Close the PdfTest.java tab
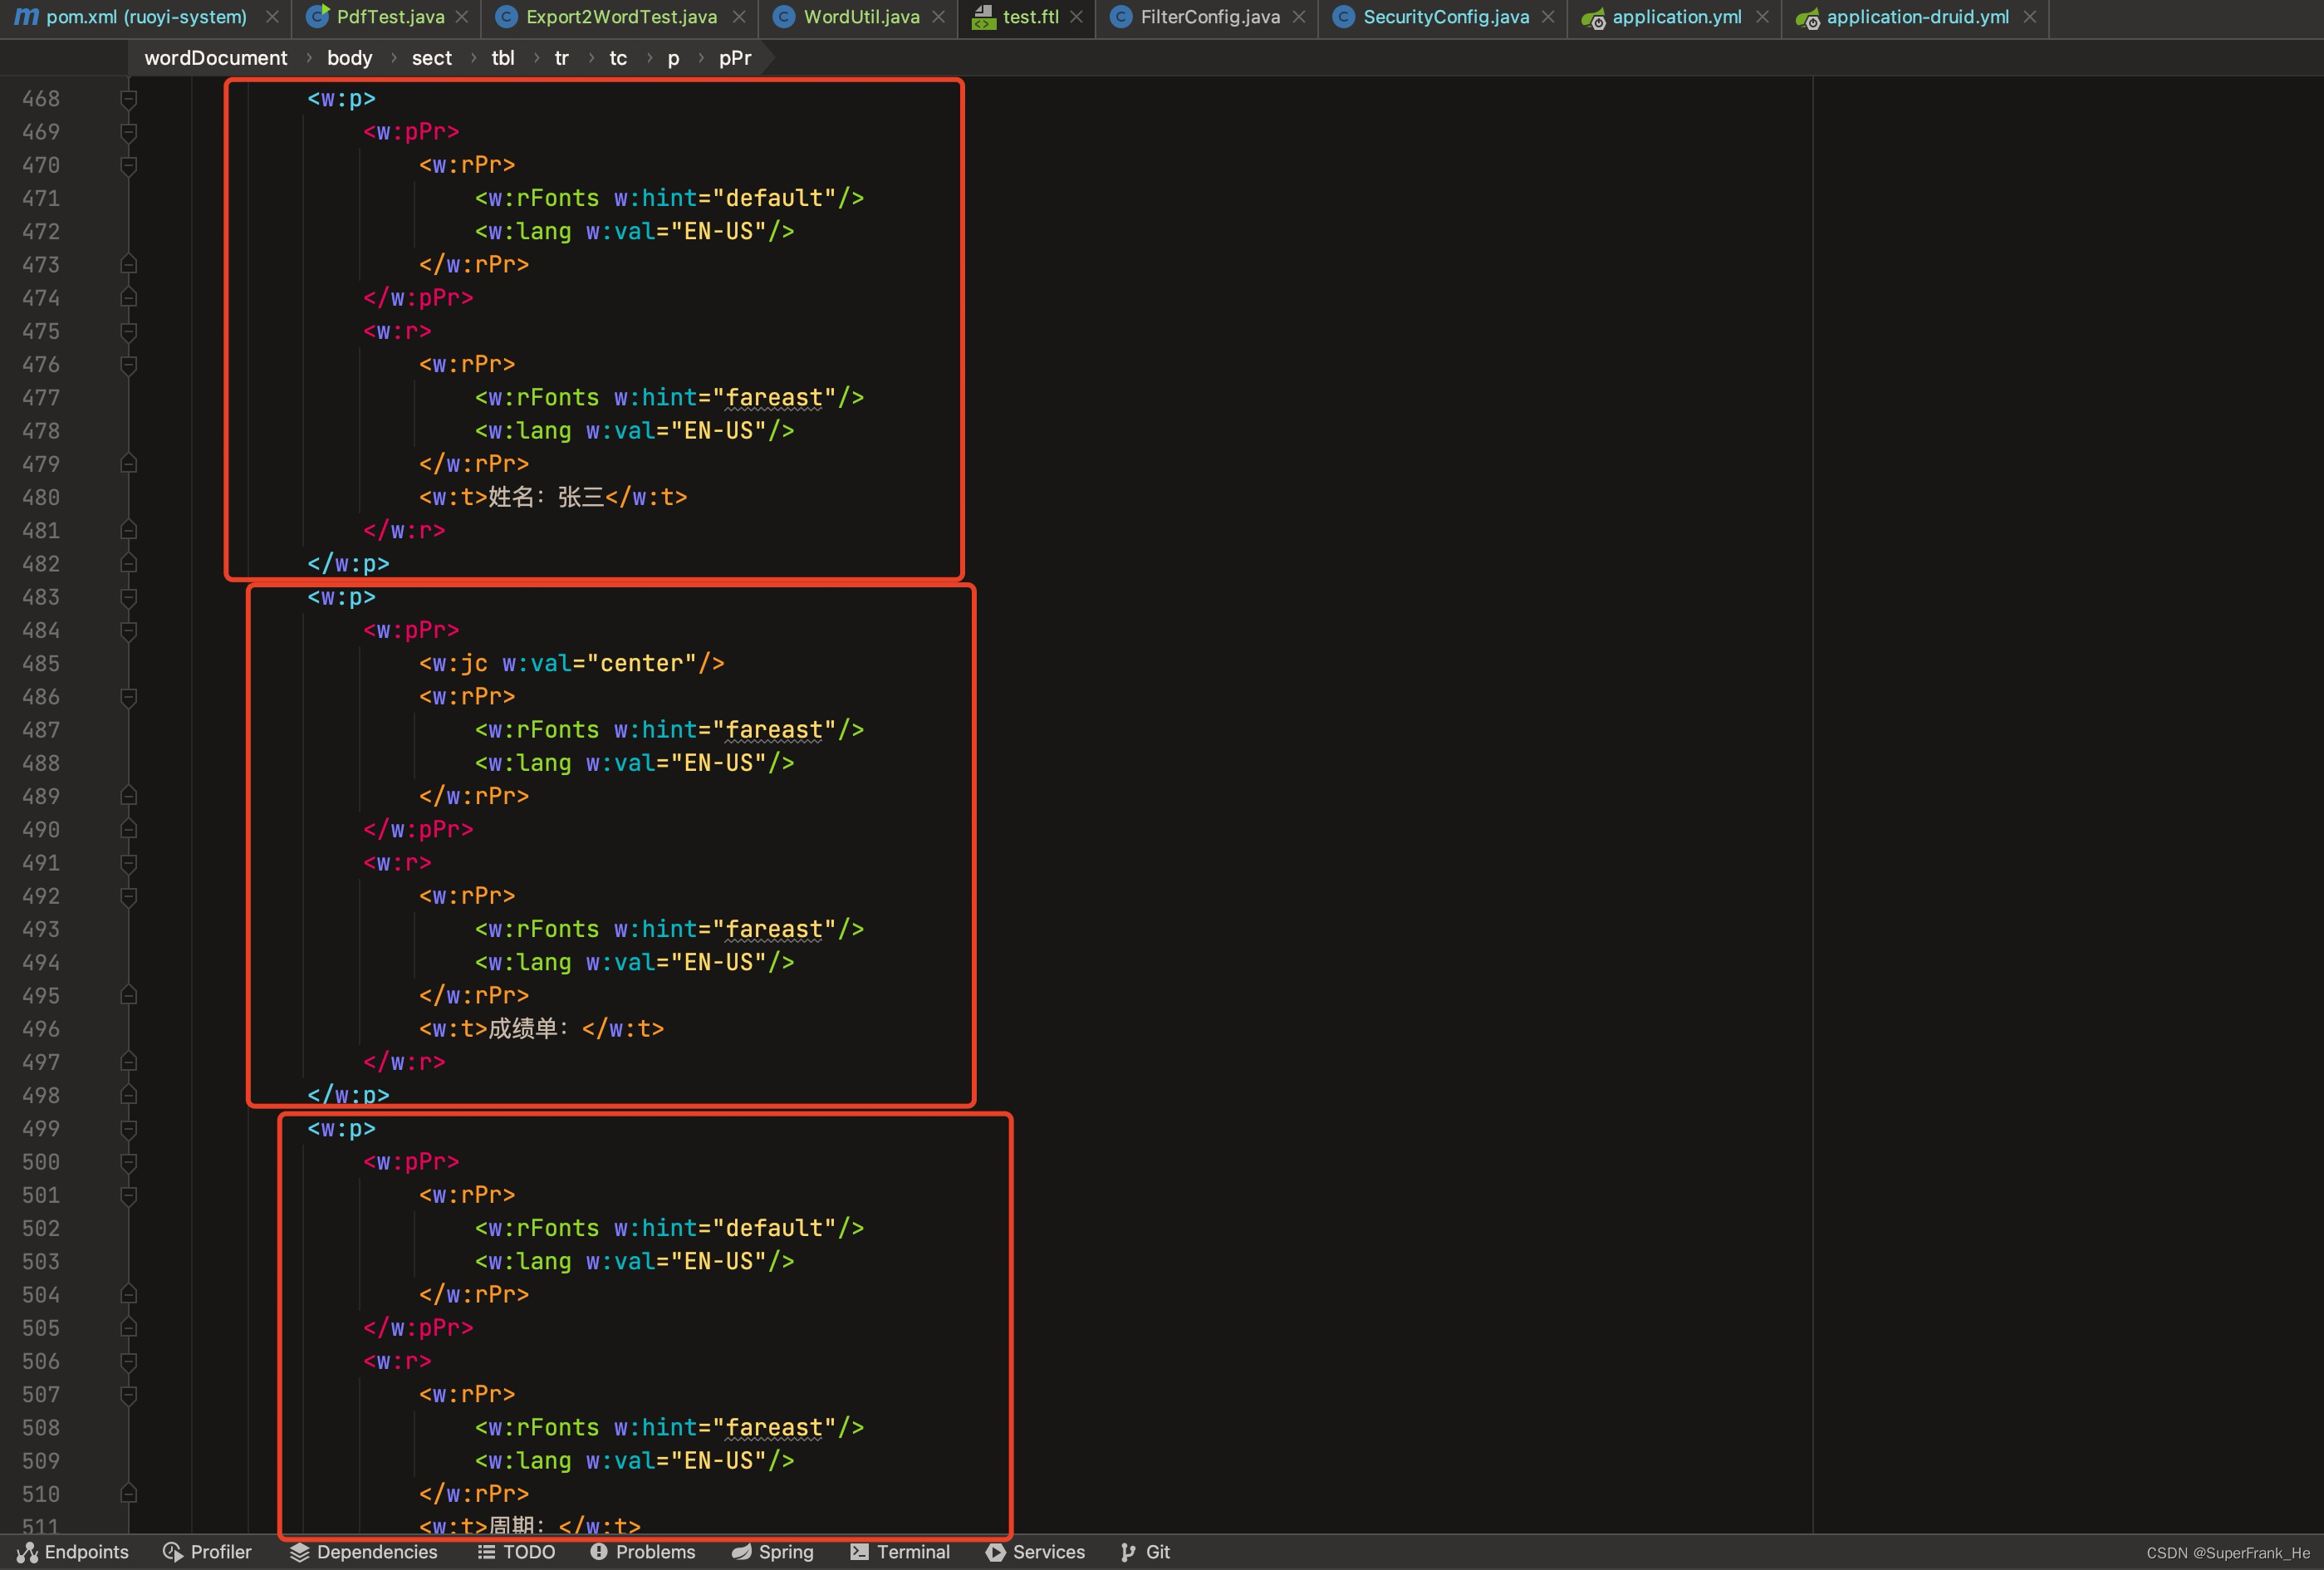 462,17
